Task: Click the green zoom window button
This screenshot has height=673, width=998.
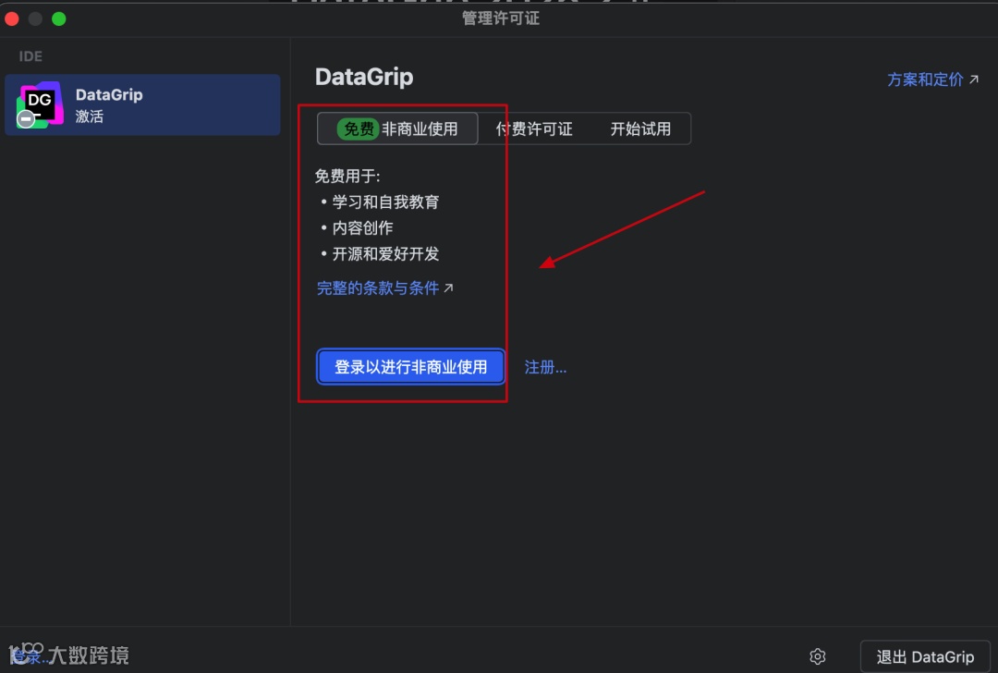Action: tap(58, 18)
